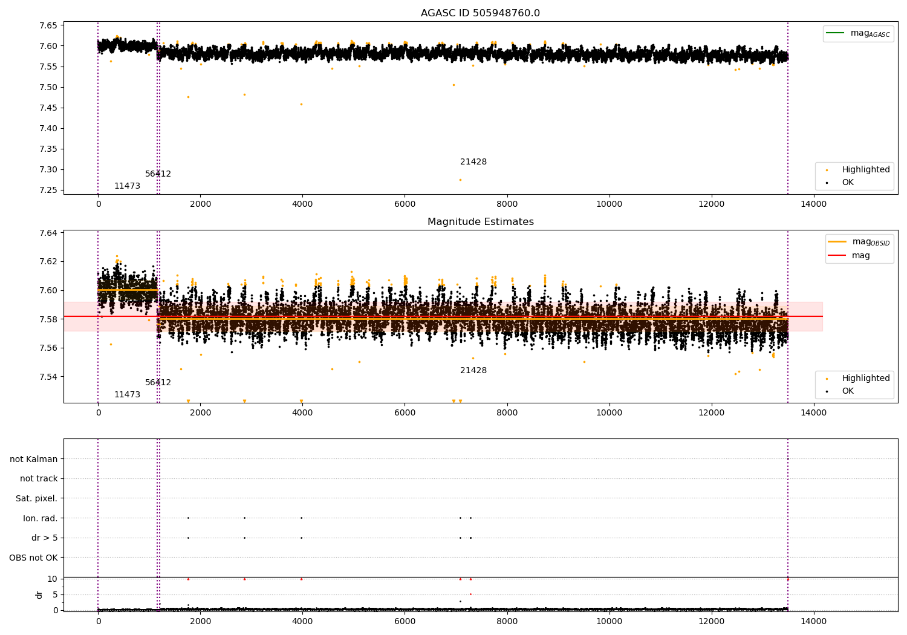Click the 7.30 y-axis tick label

coord(49,169)
